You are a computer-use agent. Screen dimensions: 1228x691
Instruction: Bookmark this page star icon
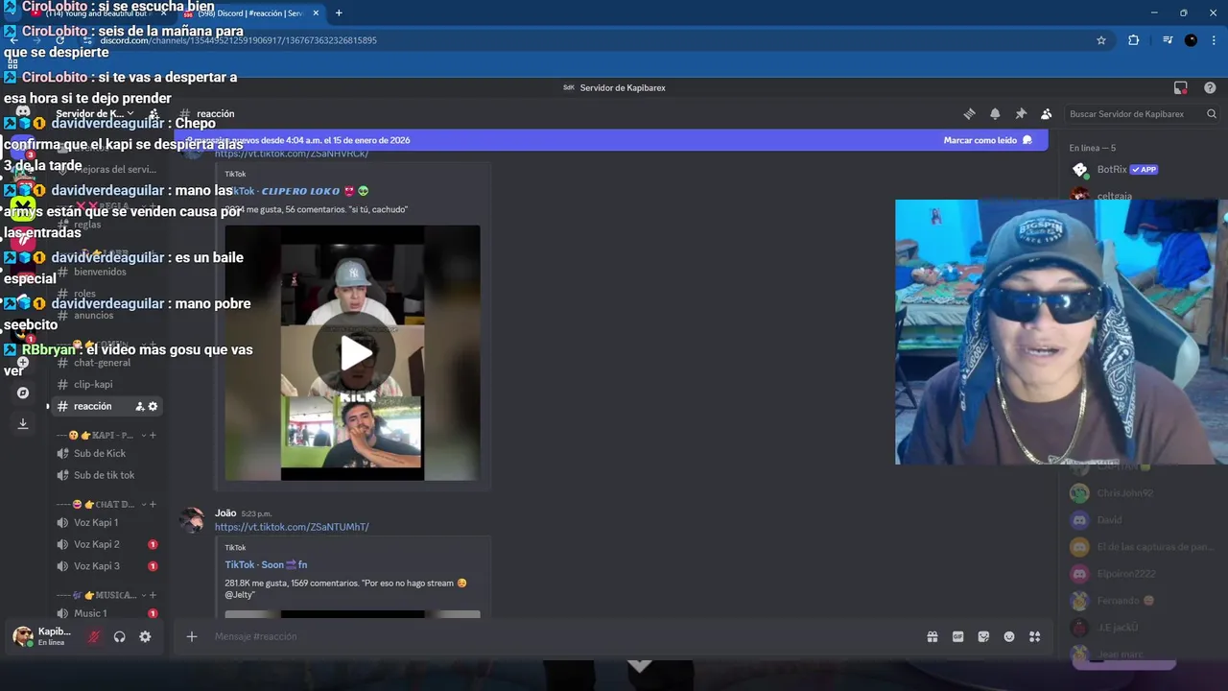[x=1101, y=40]
